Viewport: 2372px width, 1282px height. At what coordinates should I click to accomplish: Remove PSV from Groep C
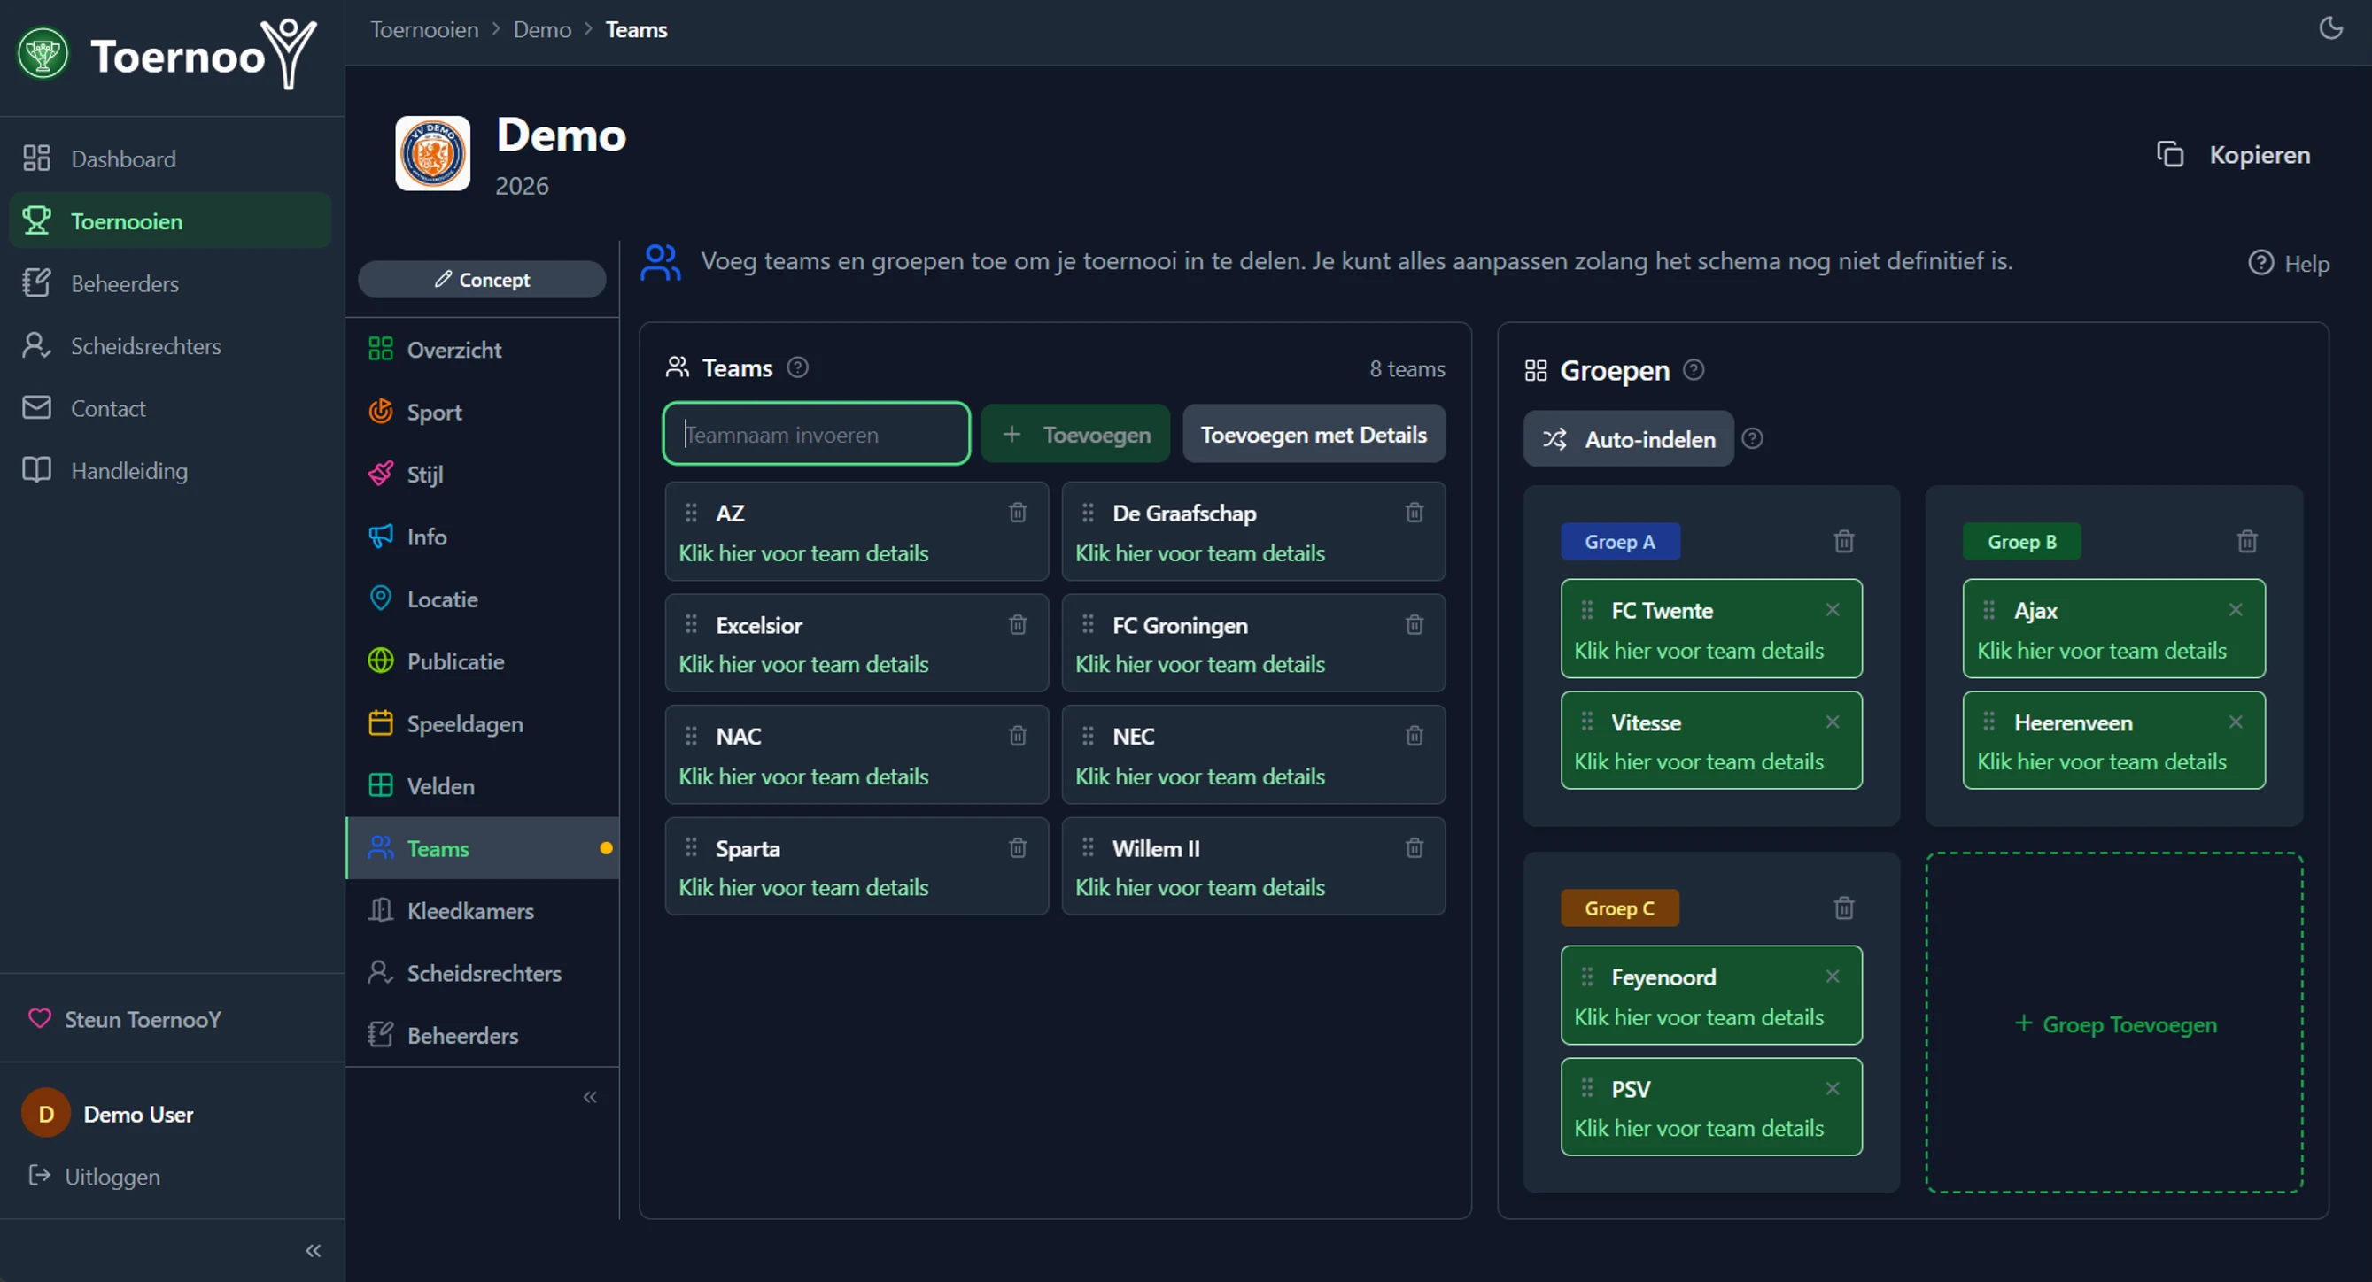pyautogui.click(x=1833, y=1089)
